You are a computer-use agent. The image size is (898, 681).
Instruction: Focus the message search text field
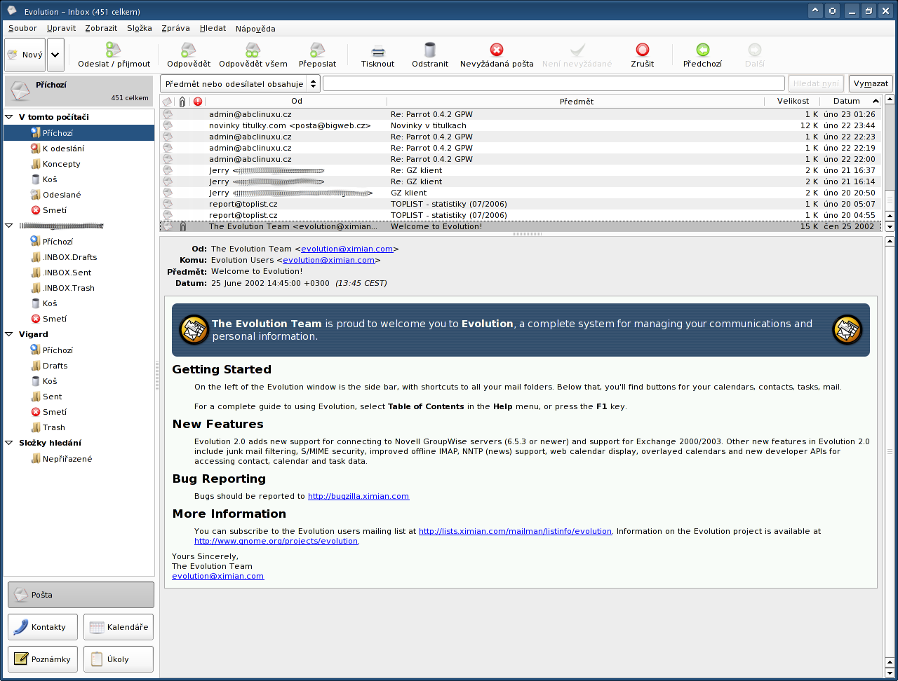pyautogui.click(x=554, y=83)
